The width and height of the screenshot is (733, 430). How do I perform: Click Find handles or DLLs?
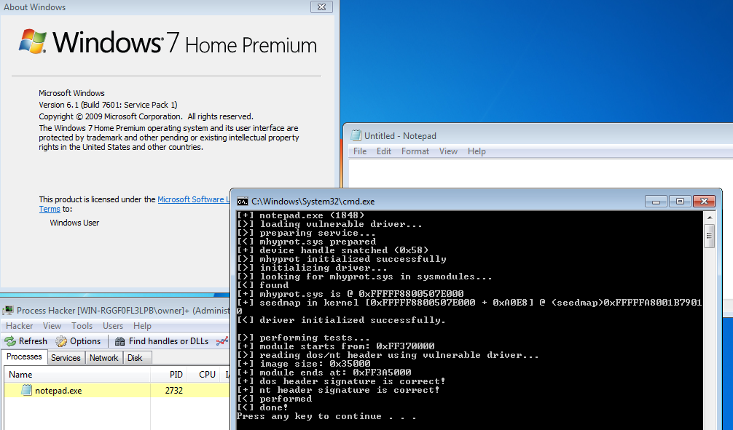[162, 341]
